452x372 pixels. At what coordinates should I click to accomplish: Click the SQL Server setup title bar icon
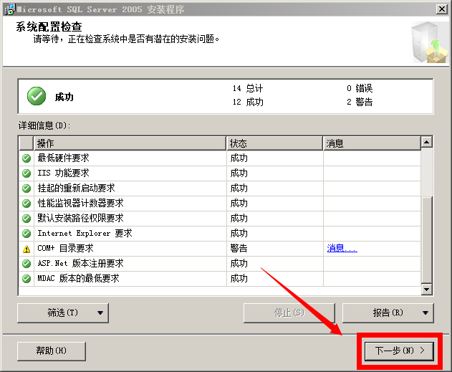tap(7, 8)
